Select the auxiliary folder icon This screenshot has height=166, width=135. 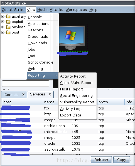tap(8, 17)
